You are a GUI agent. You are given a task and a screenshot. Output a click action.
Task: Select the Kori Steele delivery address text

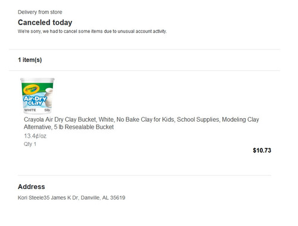(72, 198)
